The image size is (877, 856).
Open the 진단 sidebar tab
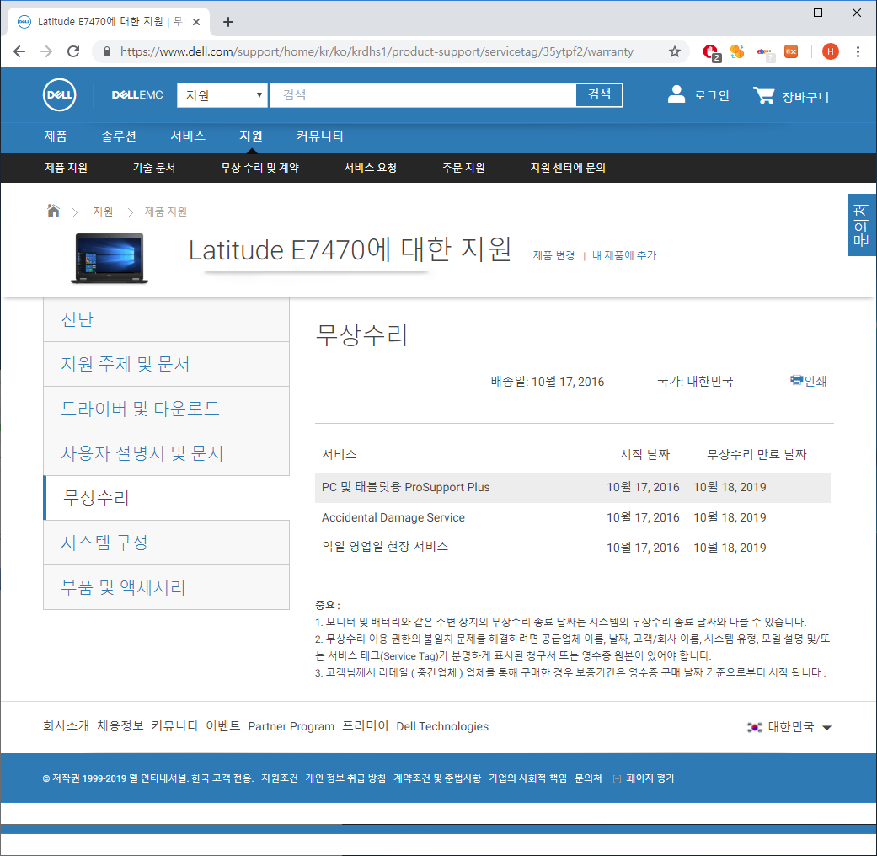tap(166, 319)
